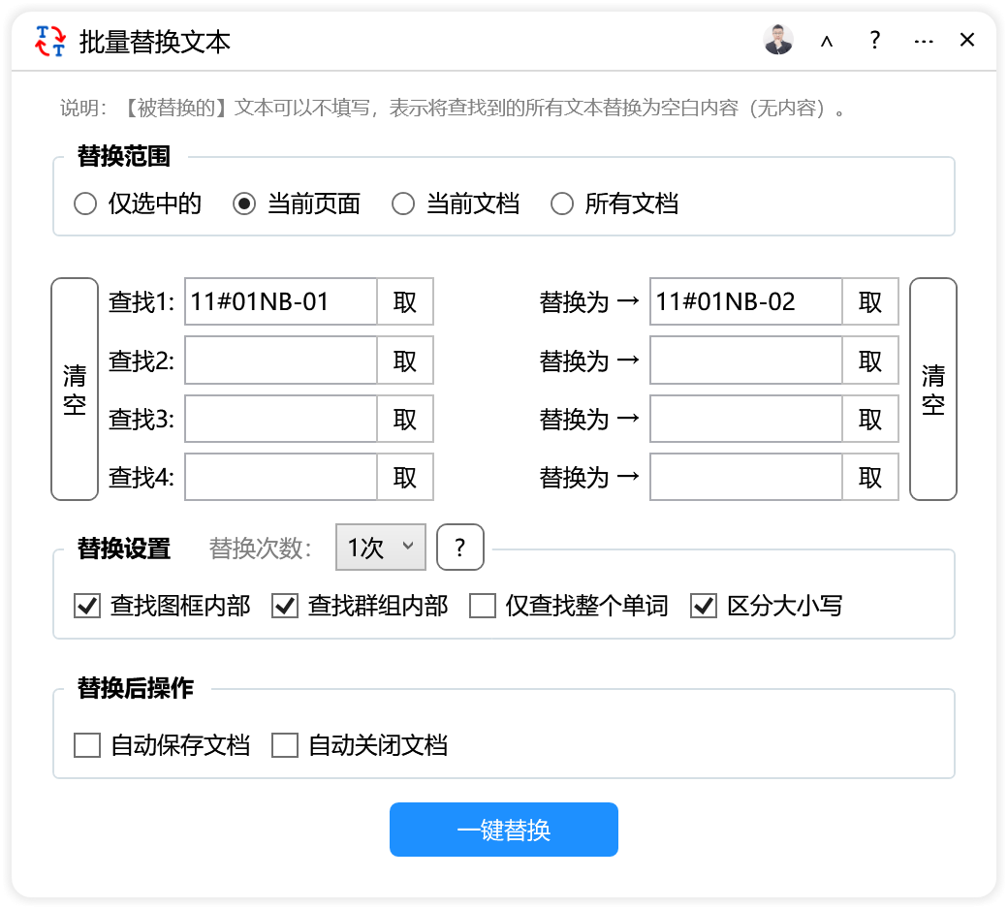Expand the 替换次数 dropdown
This screenshot has height=909, width=1008.
pyautogui.click(x=380, y=548)
